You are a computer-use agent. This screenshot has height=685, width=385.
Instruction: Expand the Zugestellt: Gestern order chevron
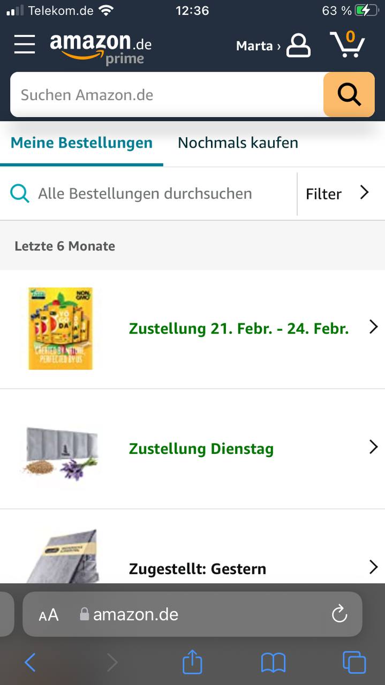coord(373,567)
